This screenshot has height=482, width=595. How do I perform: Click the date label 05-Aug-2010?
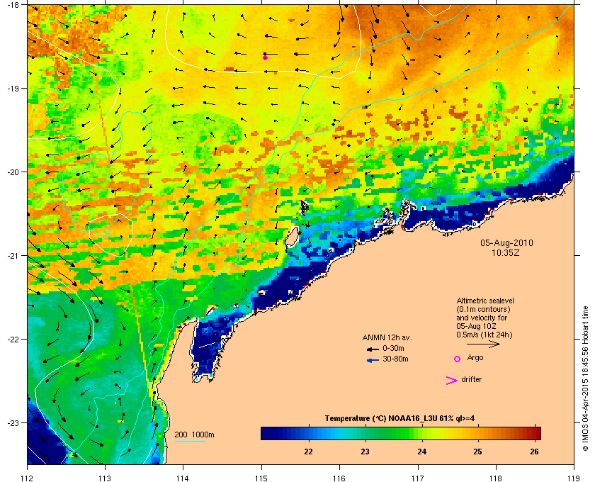tap(506, 243)
